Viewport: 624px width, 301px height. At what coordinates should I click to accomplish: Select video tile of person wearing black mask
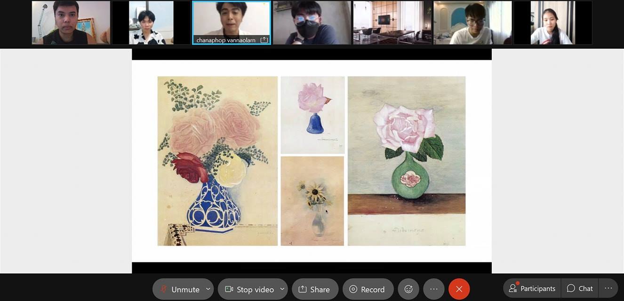point(311,23)
